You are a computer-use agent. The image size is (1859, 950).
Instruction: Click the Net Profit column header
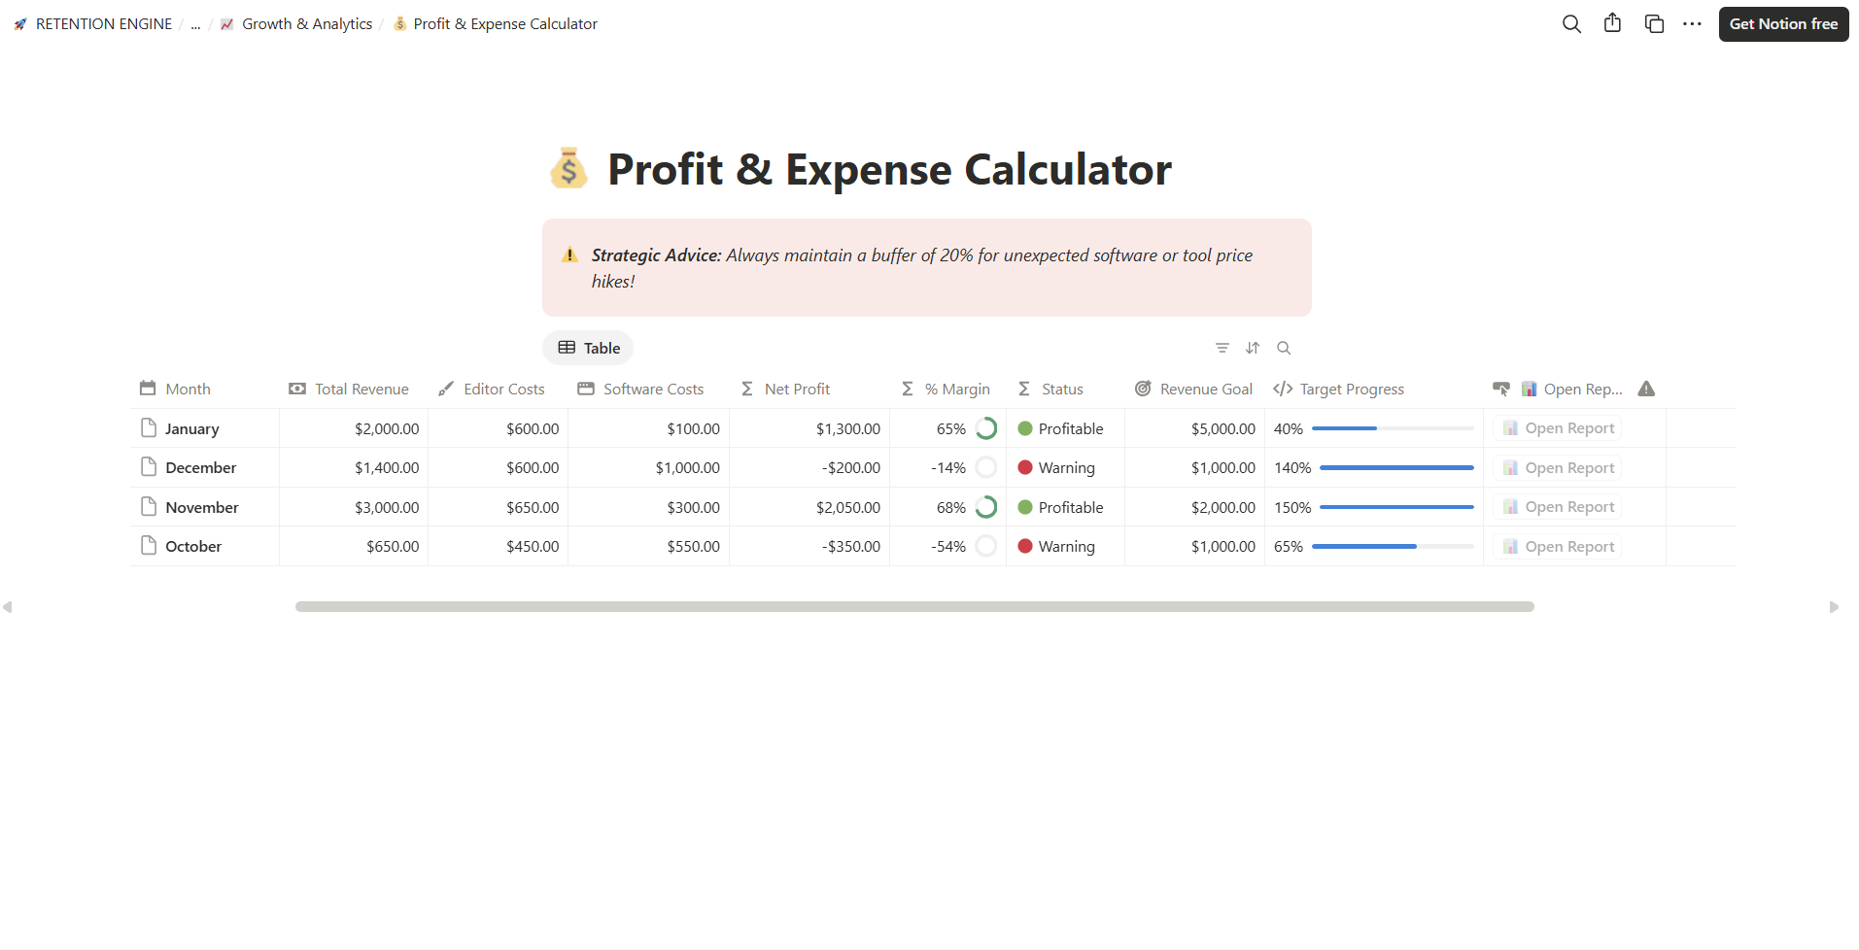(809, 389)
